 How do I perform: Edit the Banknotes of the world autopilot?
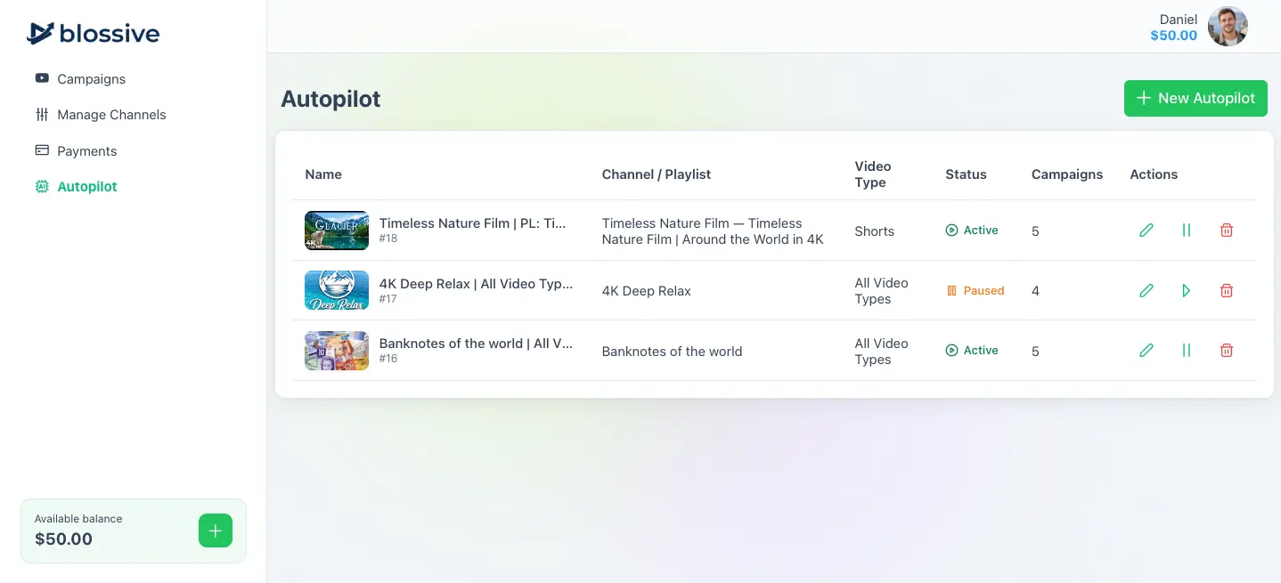coord(1146,351)
